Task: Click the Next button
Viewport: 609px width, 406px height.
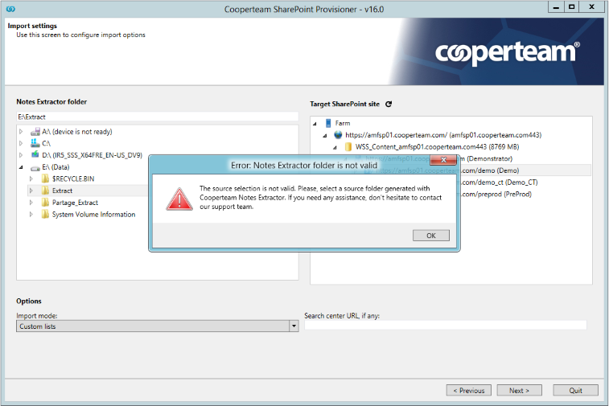Action: (x=519, y=391)
